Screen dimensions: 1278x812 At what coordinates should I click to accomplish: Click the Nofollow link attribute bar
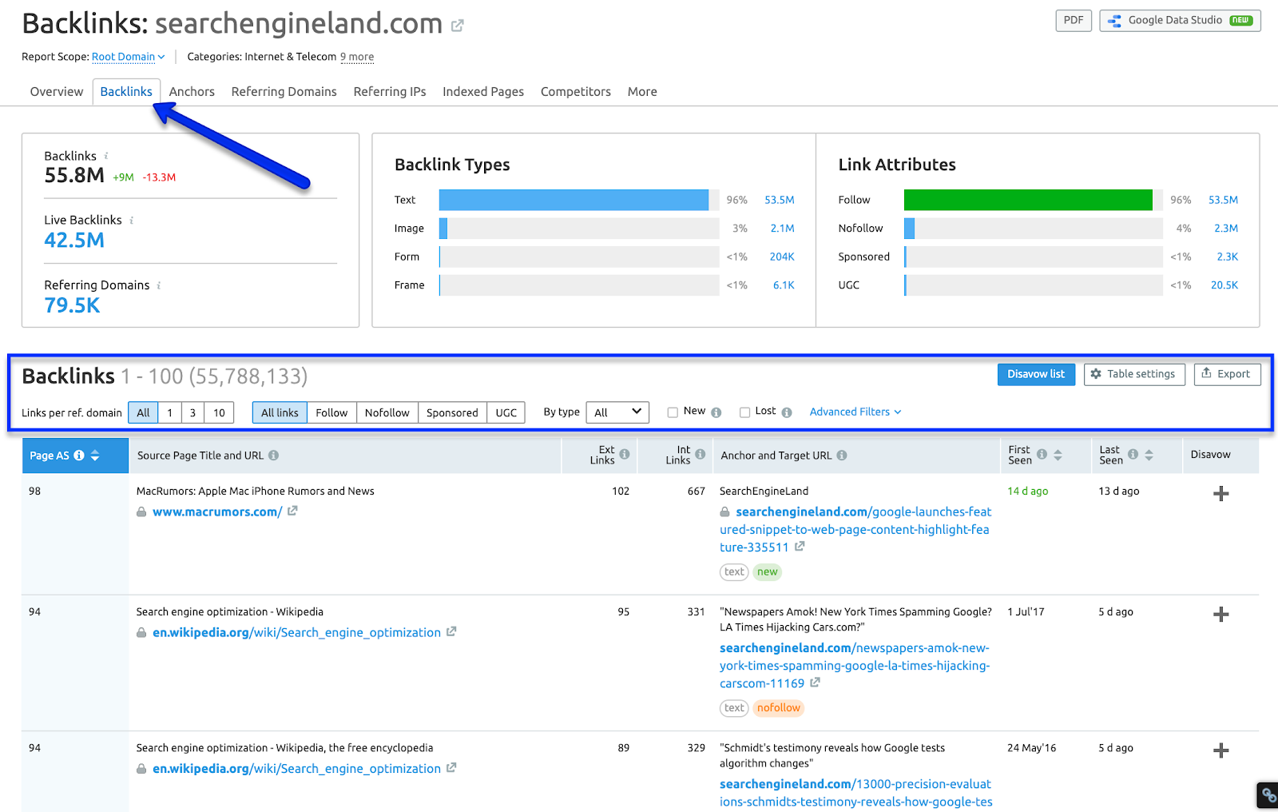pos(909,229)
